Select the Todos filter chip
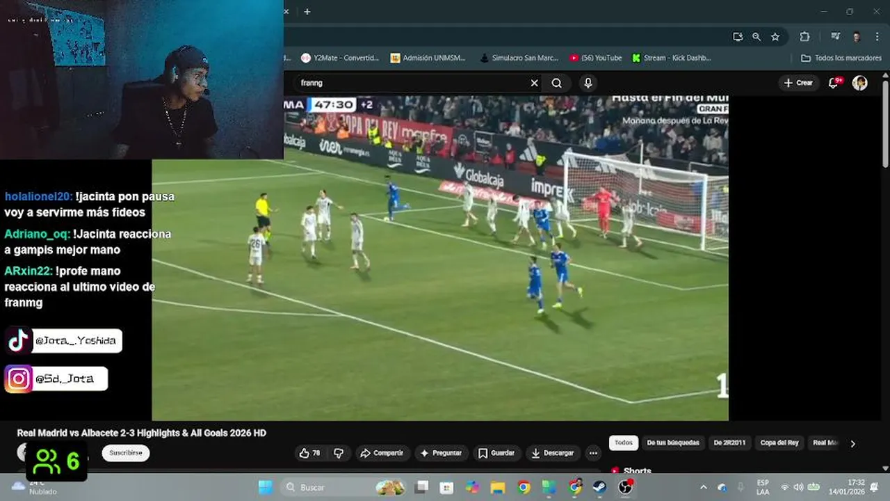The height and width of the screenshot is (501, 890). [624, 443]
